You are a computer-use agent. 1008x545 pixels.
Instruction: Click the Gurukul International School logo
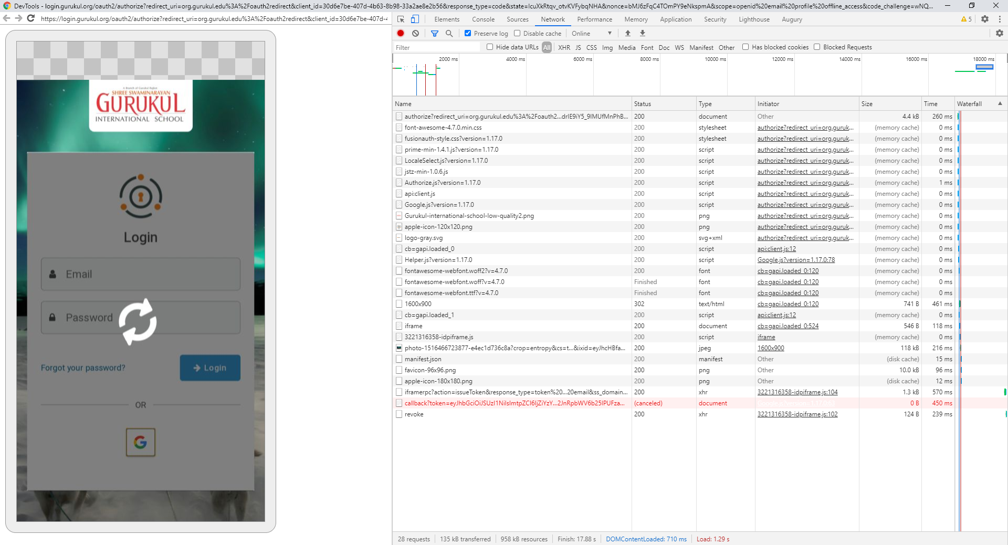click(141, 106)
